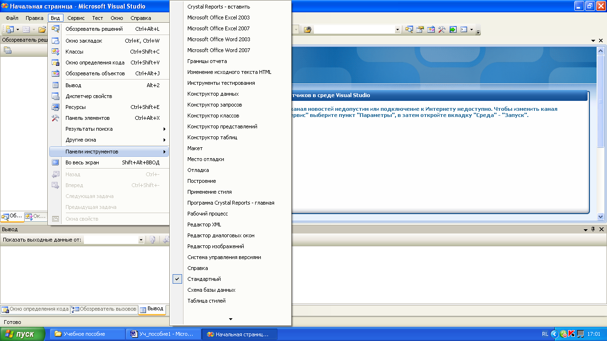Switch to the Вывод bottom tab
Viewport: 607px width, 341px height.
point(152,309)
